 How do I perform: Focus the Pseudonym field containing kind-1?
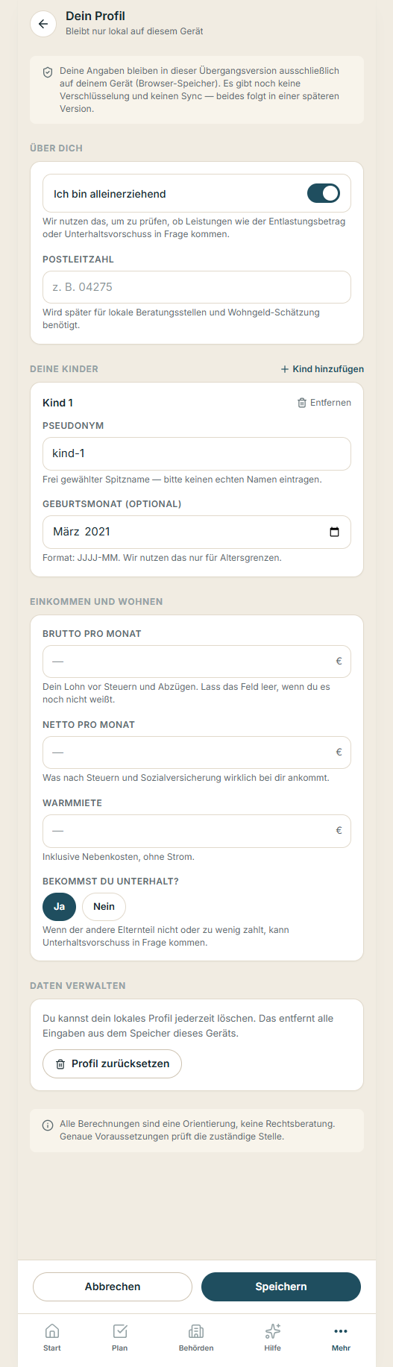point(197,453)
